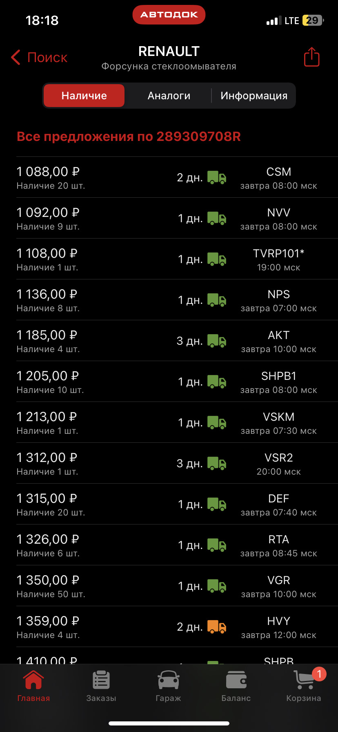Select the 1 108,00 ₽ TVRP101 offer
Viewport: 338px width, 732px height.
click(x=177, y=259)
